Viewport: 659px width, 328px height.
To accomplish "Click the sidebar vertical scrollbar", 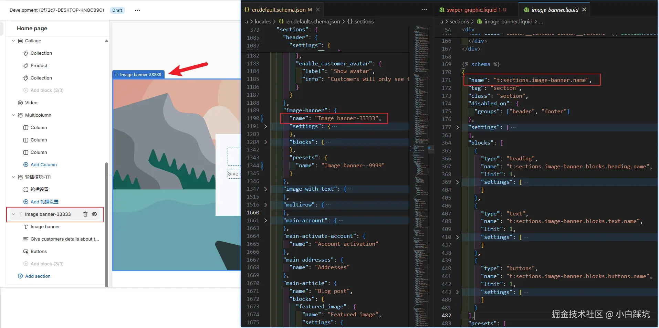I will (x=106, y=224).
